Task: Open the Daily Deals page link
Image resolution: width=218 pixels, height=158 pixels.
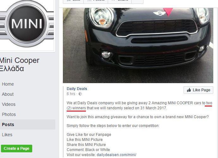Action: (77, 89)
